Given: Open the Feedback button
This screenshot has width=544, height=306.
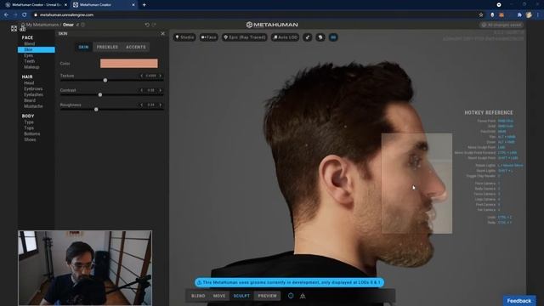Looking at the screenshot, I should (x=519, y=301).
